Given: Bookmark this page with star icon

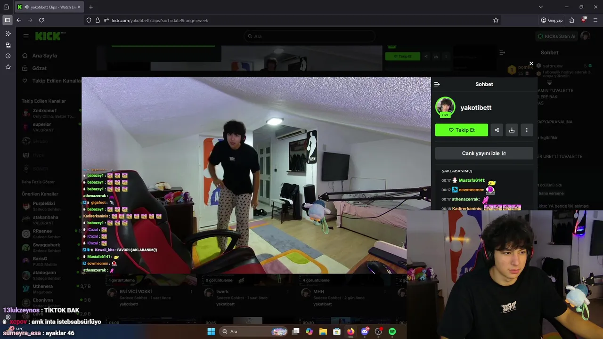Looking at the screenshot, I should click(496, 20).
